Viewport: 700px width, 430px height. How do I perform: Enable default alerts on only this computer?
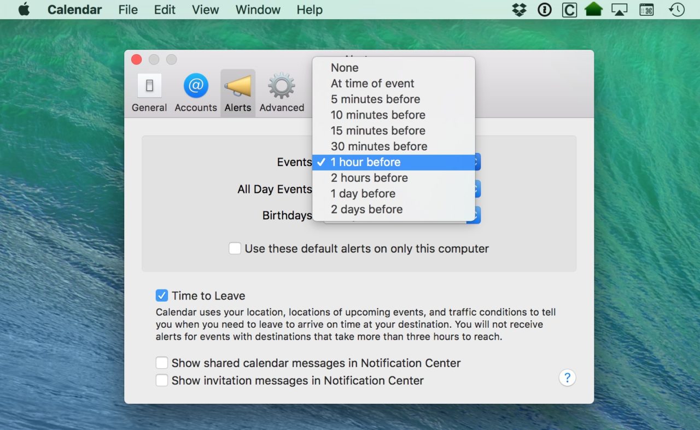[x=235, y=249]
